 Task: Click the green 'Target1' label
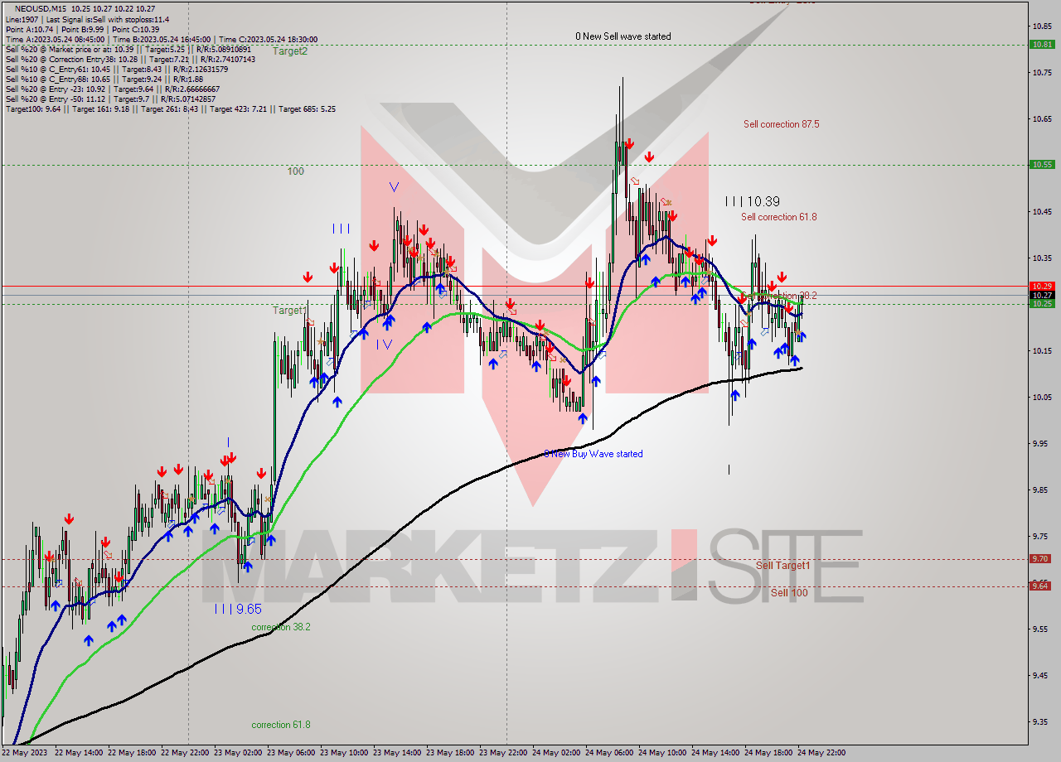(x=290, y=311)
